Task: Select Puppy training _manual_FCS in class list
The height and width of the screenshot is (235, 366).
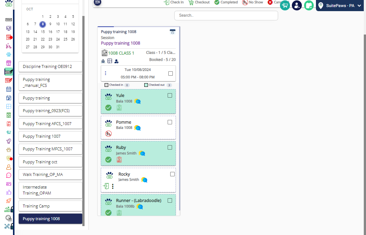Action: click(x=50, y=82)
